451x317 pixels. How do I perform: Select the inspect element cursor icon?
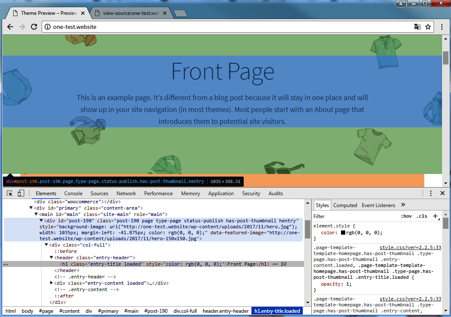[x=9, y=193]
